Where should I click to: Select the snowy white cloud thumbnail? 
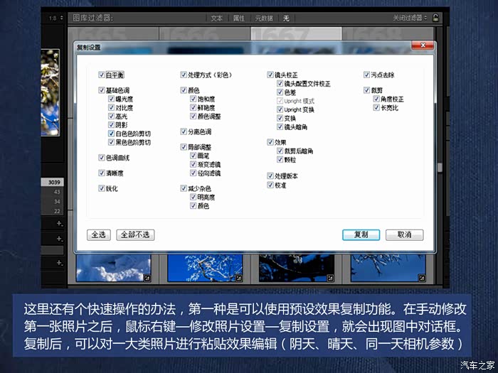pyautogui.click(x=113, y=268)
